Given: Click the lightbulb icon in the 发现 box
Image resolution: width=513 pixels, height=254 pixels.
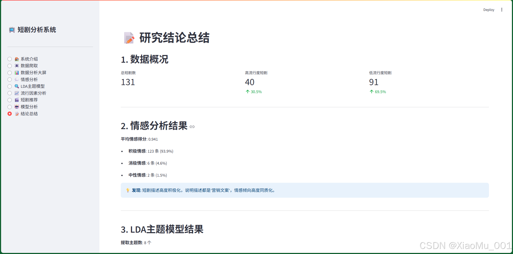Looking at the screenshot, I should point(128,190).
